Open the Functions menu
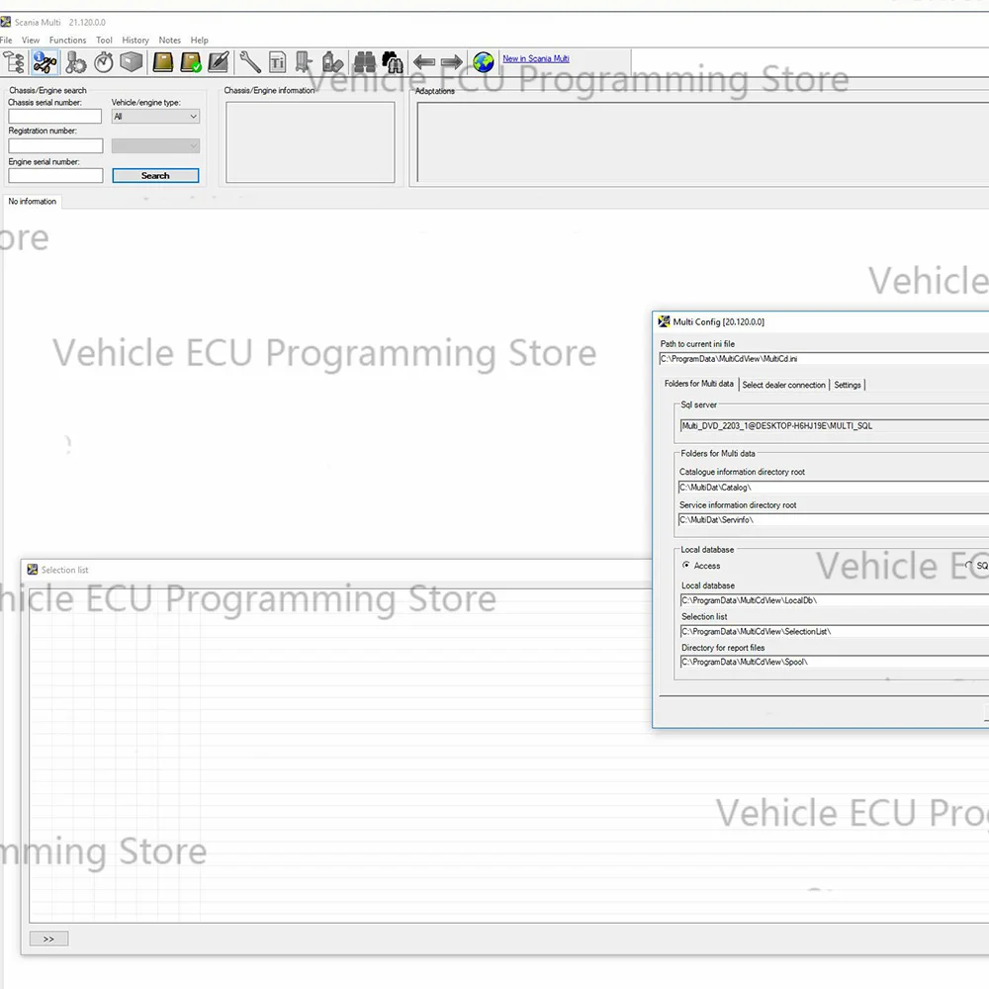This screenshot has height=989, width=989. (67, 40)
